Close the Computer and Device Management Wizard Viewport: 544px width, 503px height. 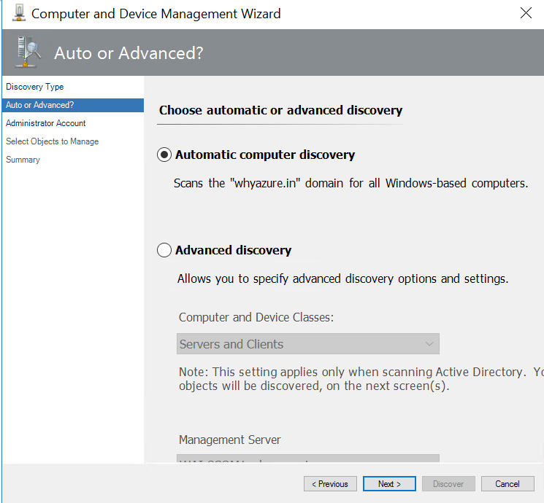(x=526, y=13)
